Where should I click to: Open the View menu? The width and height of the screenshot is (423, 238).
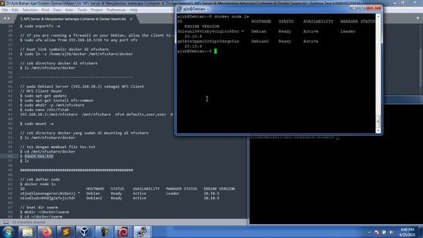coord(57,10)
